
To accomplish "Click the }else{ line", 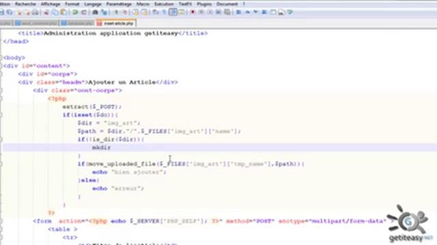I will 89,180.
